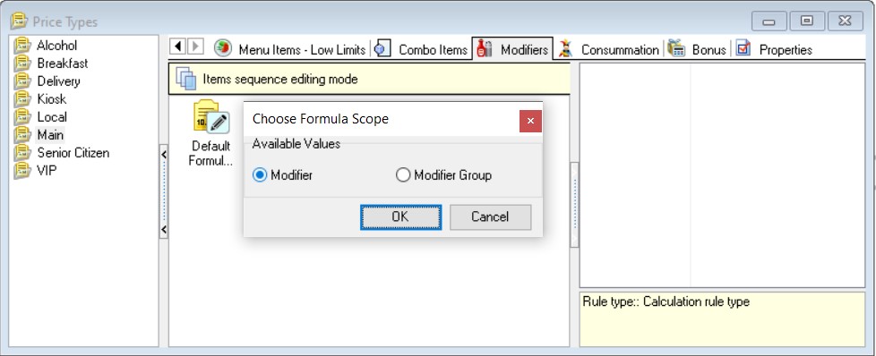Viewport: 876px width, 356px height.
Task: Select the Breakfast price type
Action: (63, 63)
